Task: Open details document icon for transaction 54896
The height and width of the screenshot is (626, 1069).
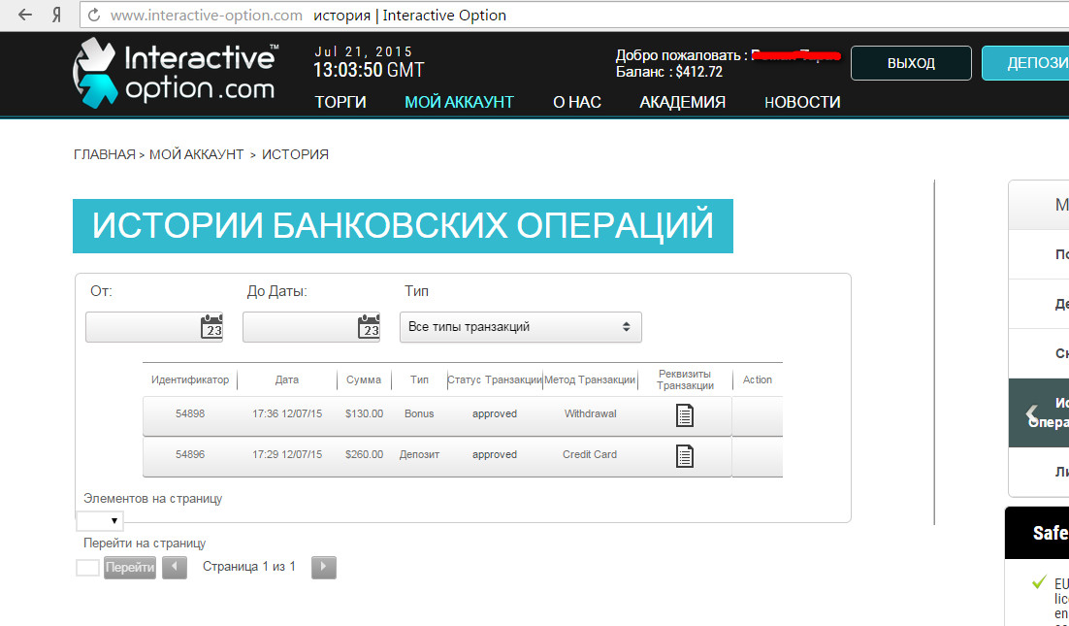Action: tap(685, 456)
